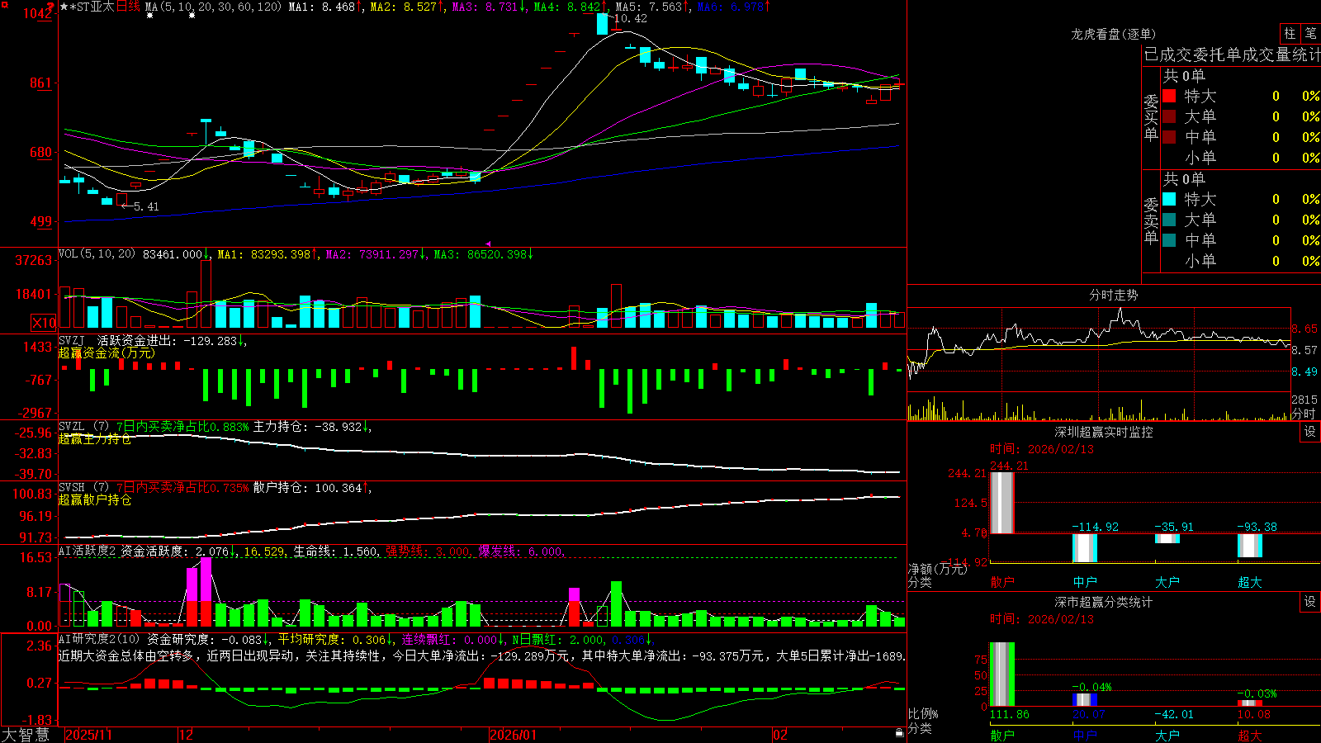1321x743 pixels.
Task: Click the 深圳超赢实时监控 panel title
Action: 1104,432
